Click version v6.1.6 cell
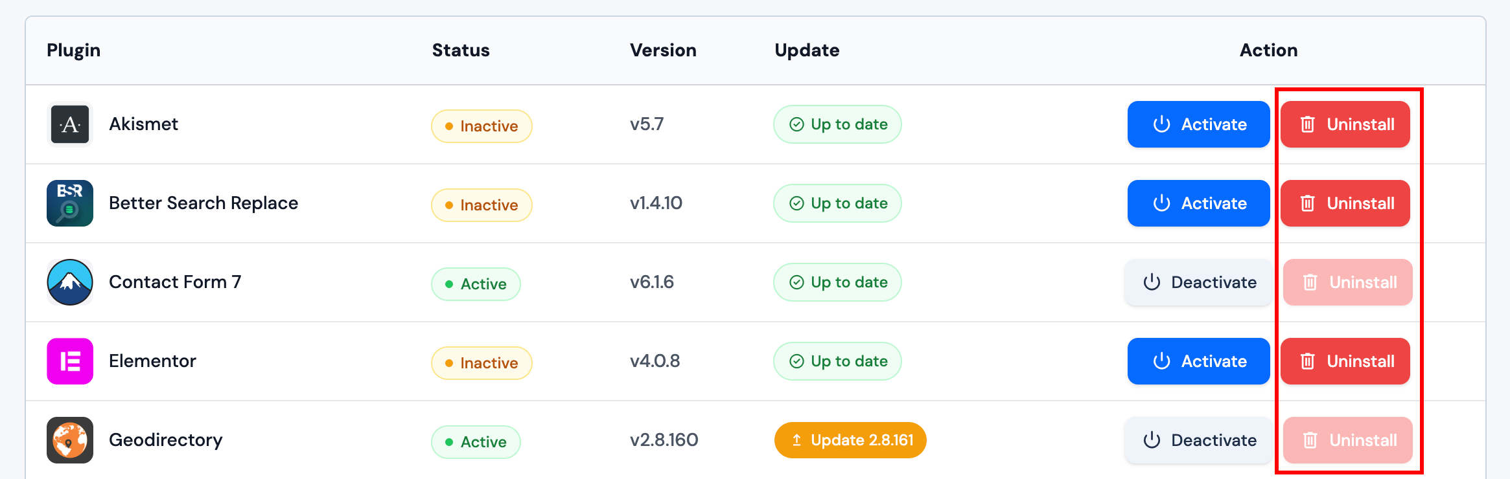This screenshot has width=1510, height=479. click(652, 282)
